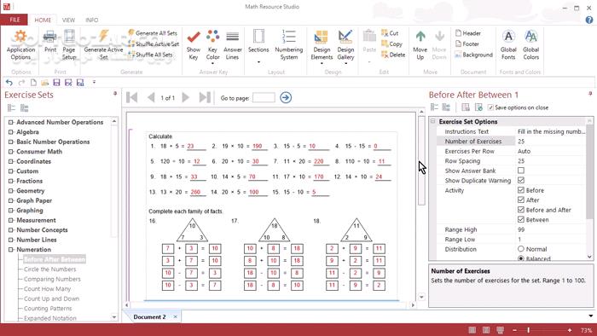Go to next page arrow
Viewport: 597px width, 336px height.
click(186, 98)
